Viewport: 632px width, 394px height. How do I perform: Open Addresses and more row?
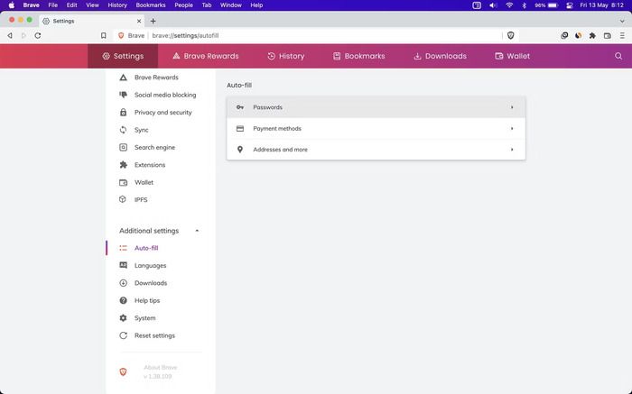376,150
